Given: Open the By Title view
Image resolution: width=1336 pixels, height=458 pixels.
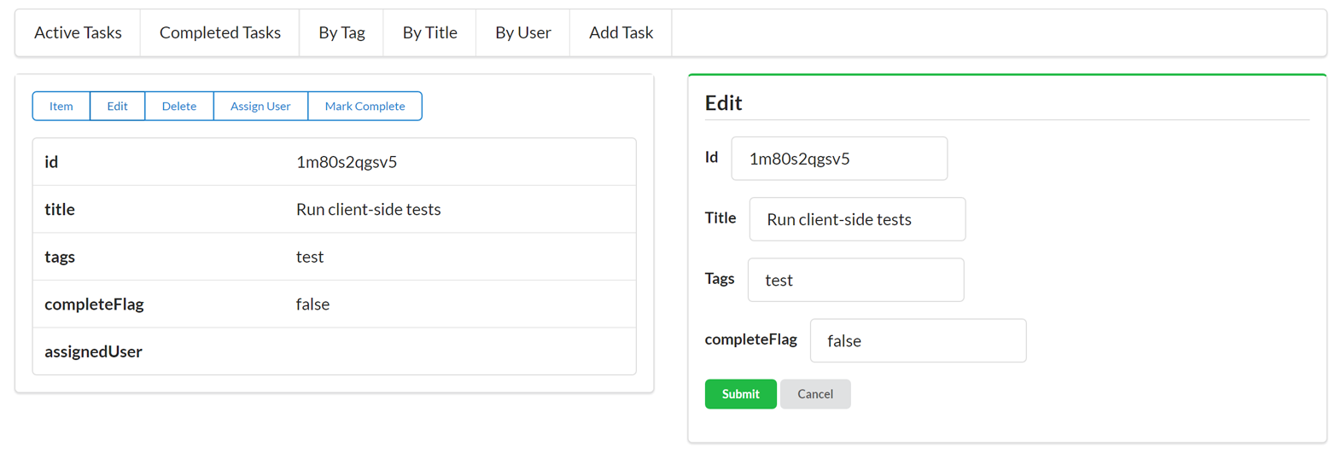Looking at the screenshot, I should click(429, 33).
